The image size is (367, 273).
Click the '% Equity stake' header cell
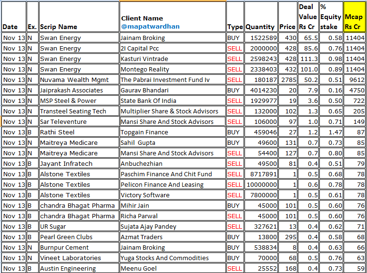coord(331,17)
